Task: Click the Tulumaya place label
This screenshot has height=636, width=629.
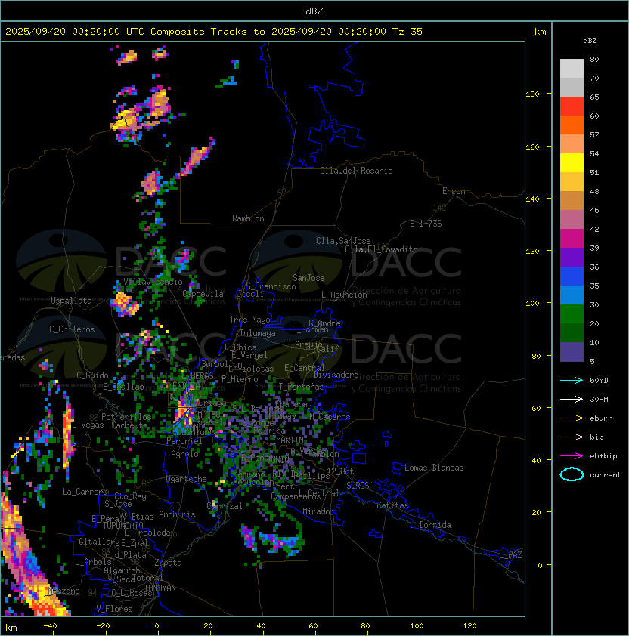Action: tap(258, 333)
